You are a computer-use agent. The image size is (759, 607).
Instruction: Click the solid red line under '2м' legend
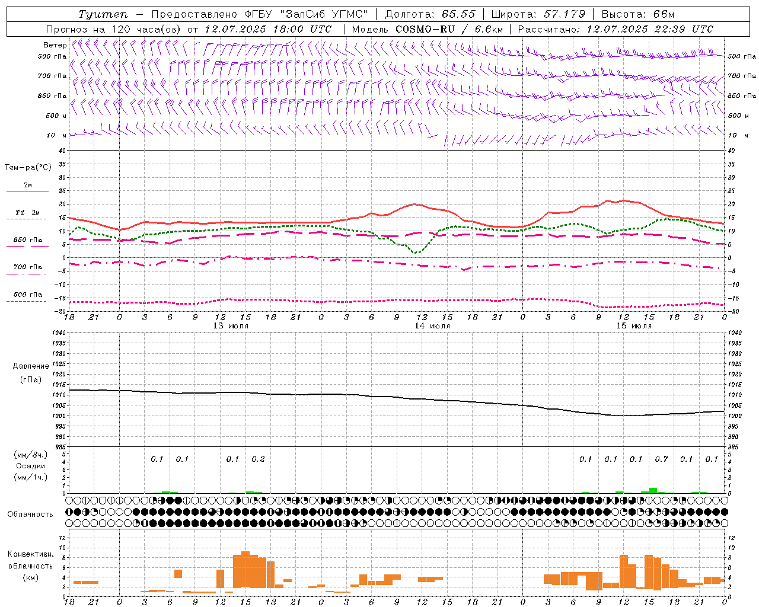click(28, 191)
